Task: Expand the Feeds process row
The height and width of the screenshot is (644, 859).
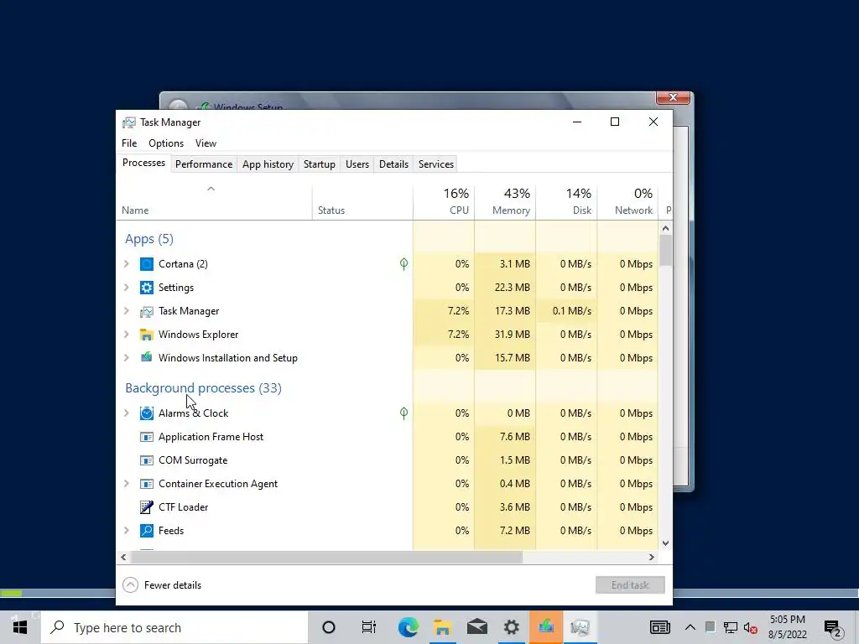Action: pyautogui.click(x=127, y=530)
